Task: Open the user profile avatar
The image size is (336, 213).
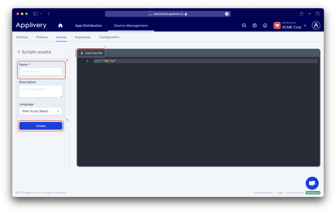Action: point(316,26)
